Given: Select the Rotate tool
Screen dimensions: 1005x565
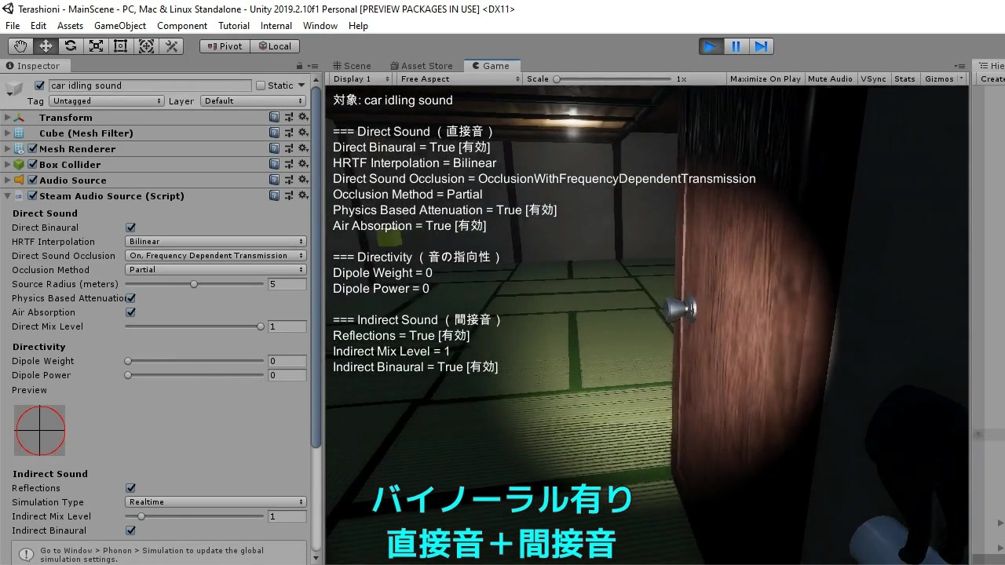Looking at the screenshot, I should (70, 46).
